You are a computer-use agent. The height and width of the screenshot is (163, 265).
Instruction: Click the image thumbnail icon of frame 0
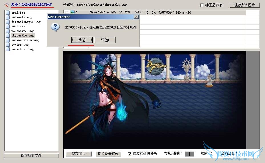[72, 12]
